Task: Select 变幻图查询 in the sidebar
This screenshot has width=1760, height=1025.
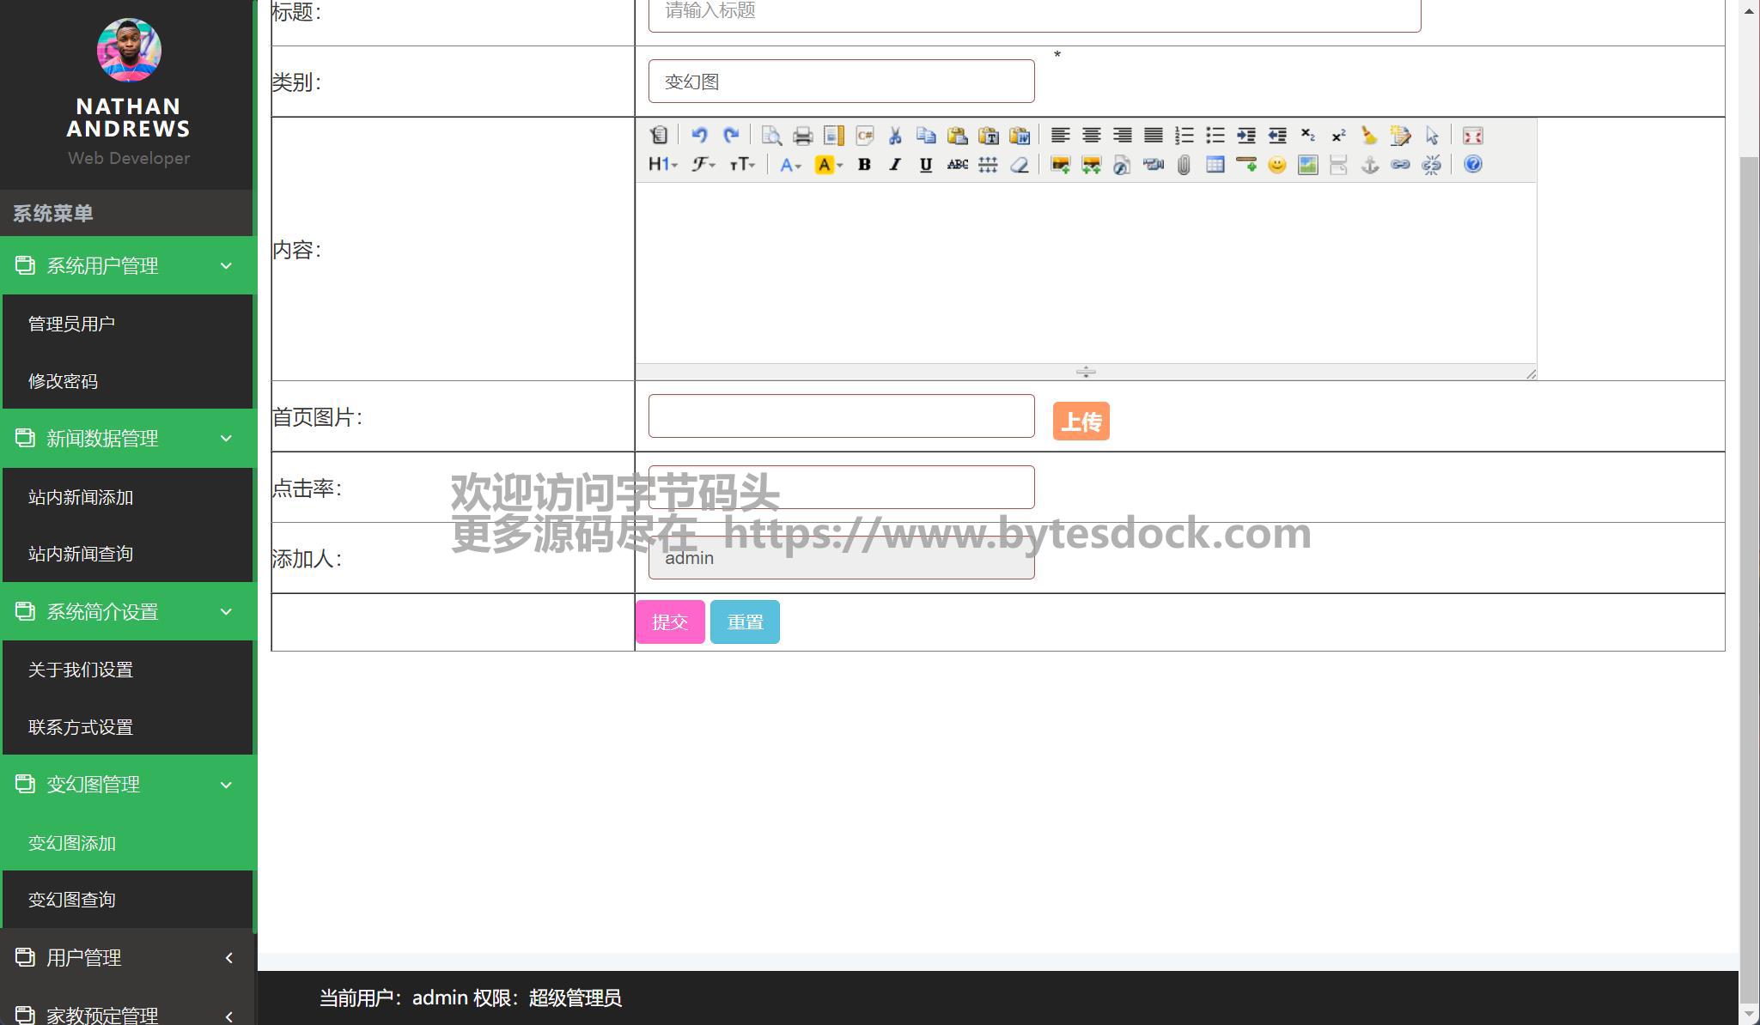Action: click(x=72, y=900)
